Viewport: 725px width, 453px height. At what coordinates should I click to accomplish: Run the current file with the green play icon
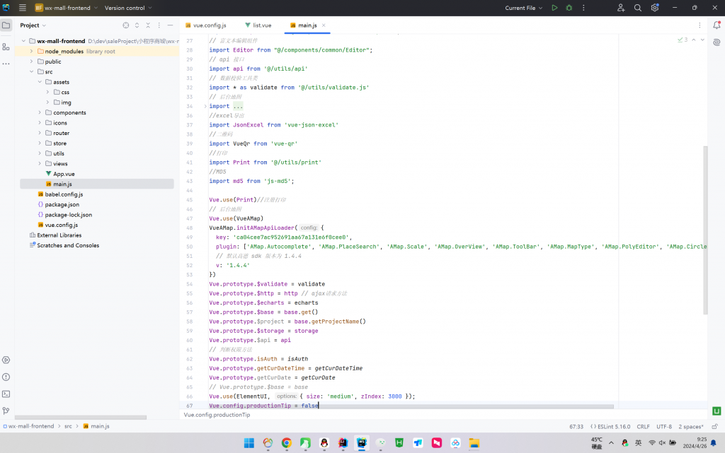pyautogui.click(x=554, y=8)
